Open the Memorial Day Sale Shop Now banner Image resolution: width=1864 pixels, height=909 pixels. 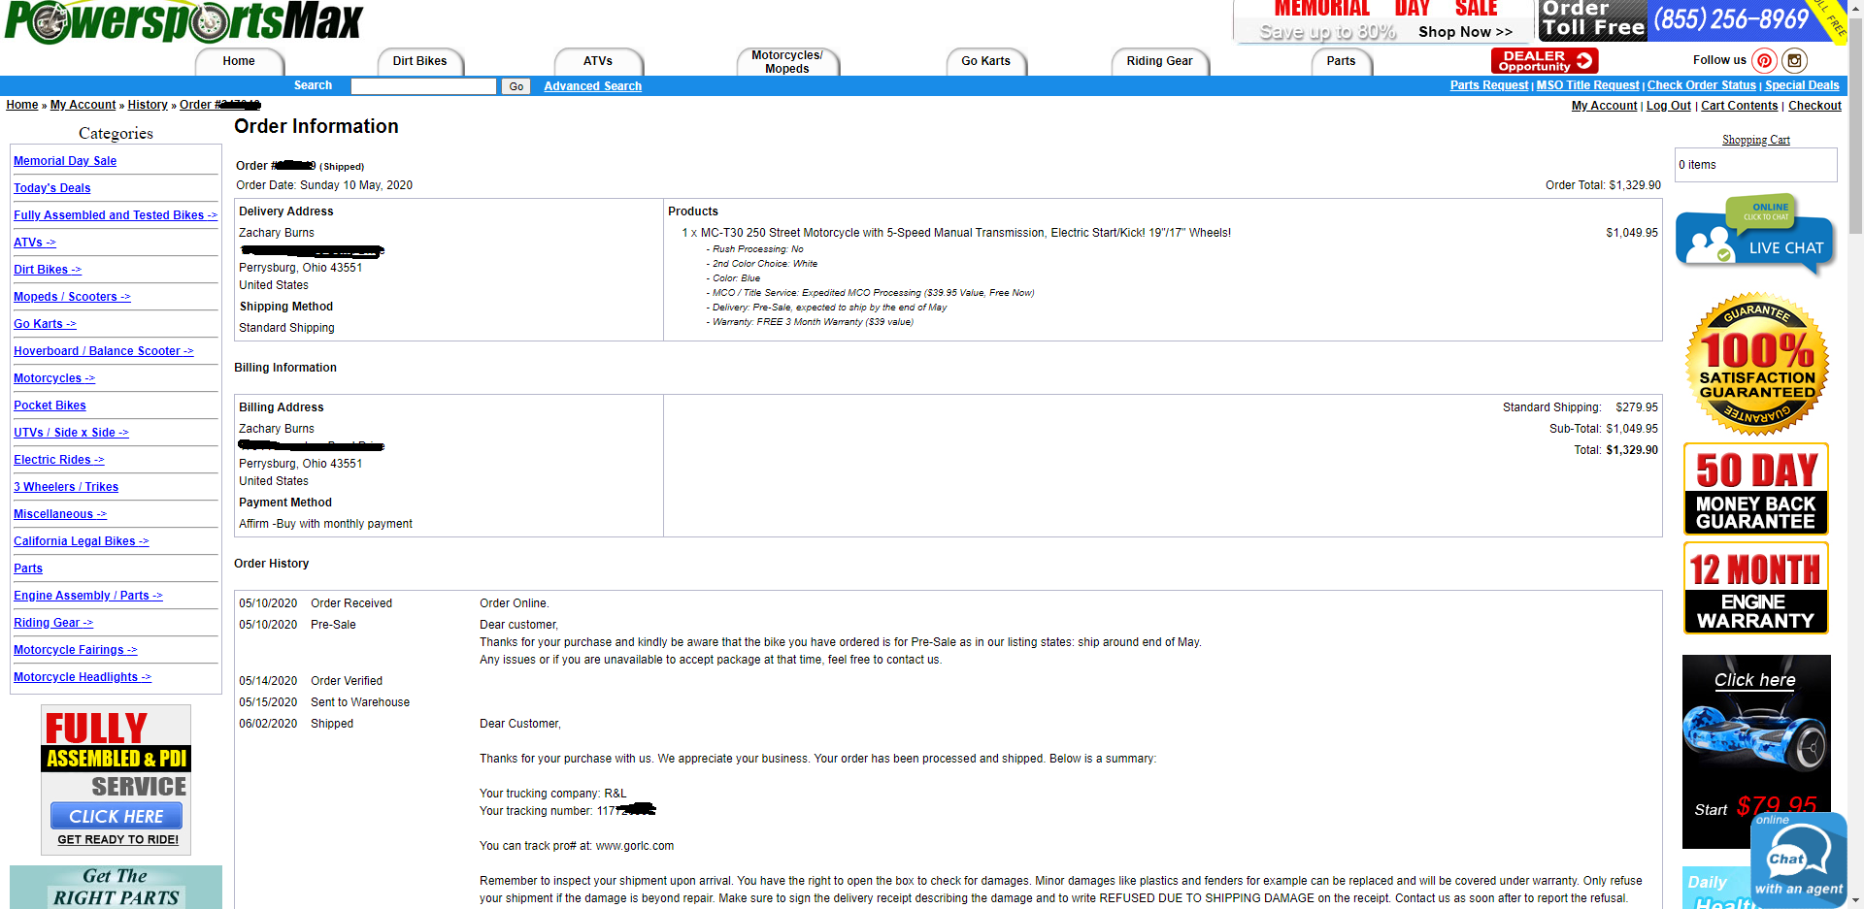[x=1385, y=21]
